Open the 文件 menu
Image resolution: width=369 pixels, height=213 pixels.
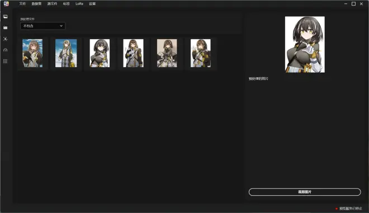point(22,4)
